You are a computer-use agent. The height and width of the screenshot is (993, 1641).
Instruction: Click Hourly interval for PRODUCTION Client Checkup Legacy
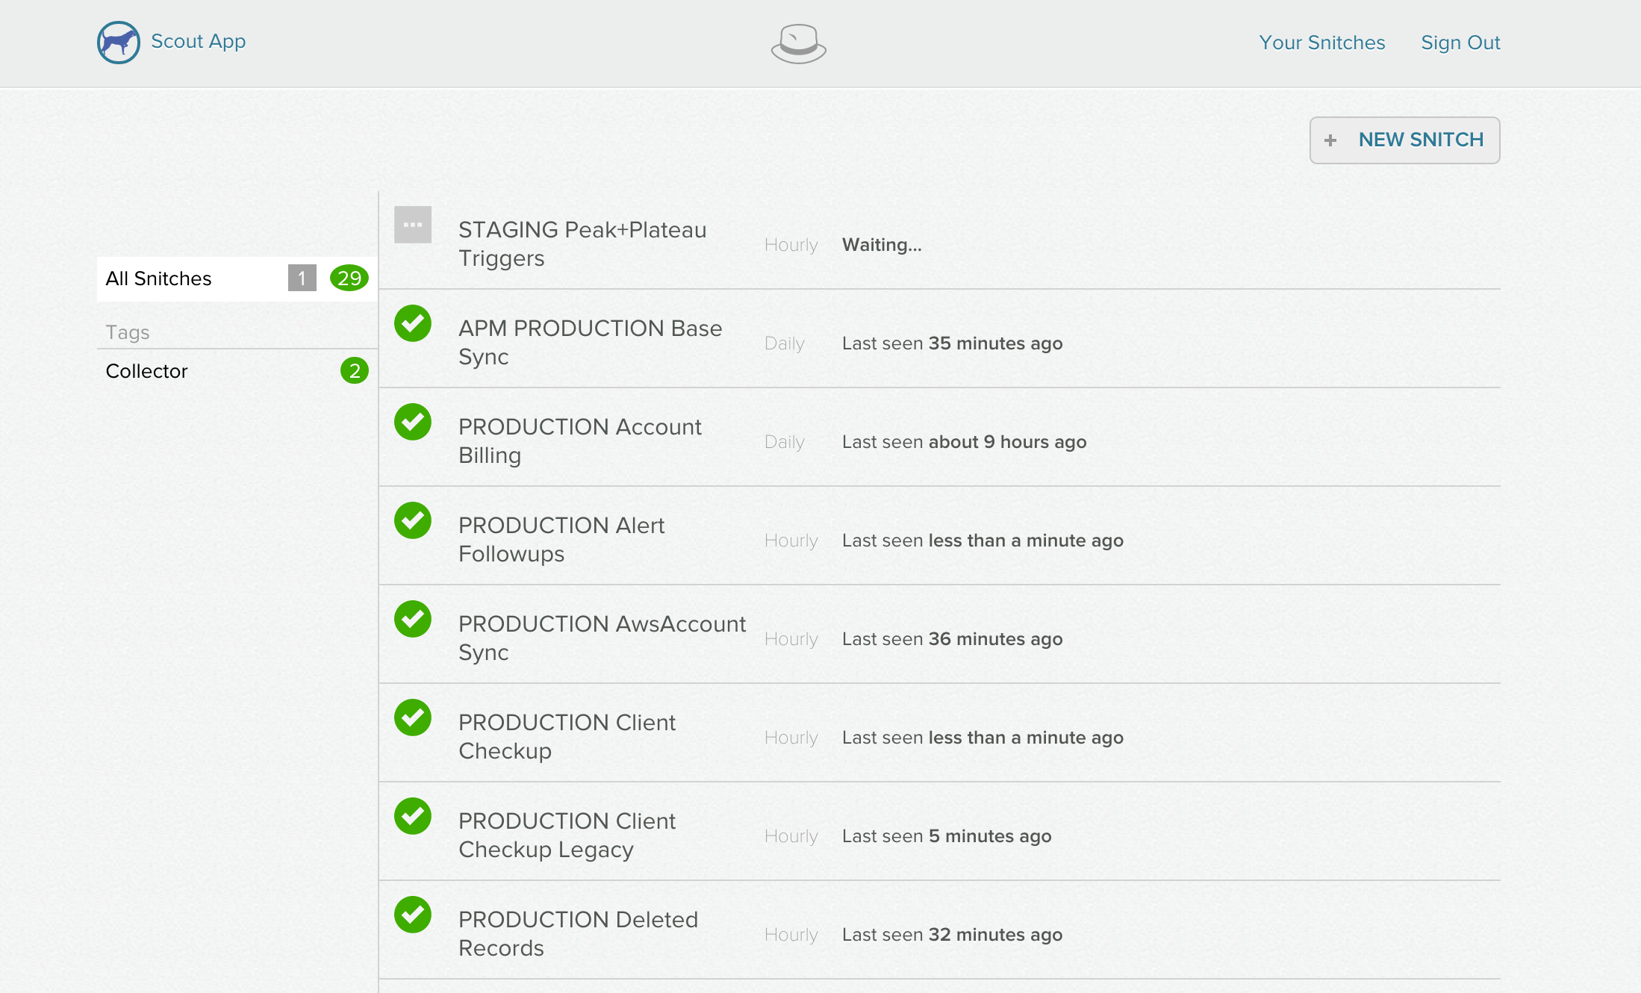pyautogui.click(x=791, y=836)
